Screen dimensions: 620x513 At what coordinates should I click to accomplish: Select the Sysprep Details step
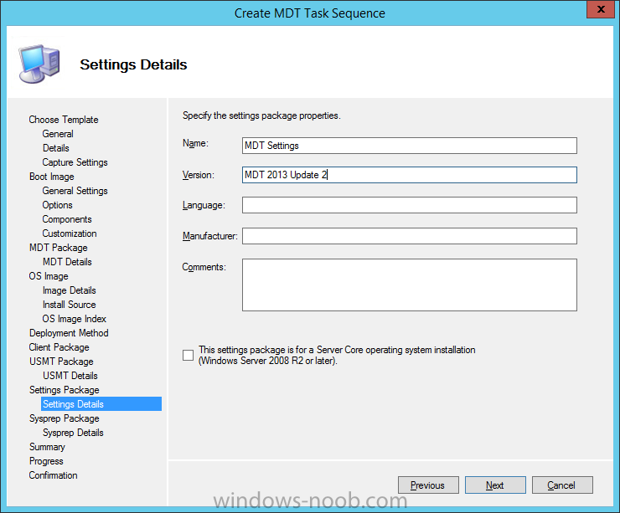pos(73,433)
